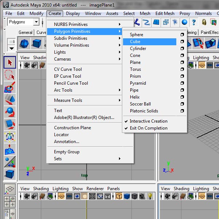This screenshot has height=219, width=219.
Task: Click the help question mark icon
Action: pos(194,22)
